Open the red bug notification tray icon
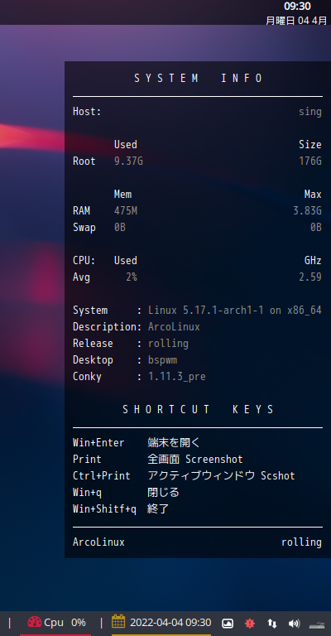Screen dimensions: 331x636 (250, 623)
